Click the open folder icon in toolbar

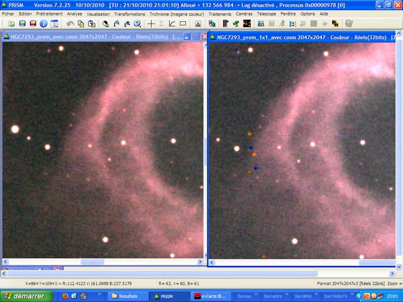click(12, 24)
